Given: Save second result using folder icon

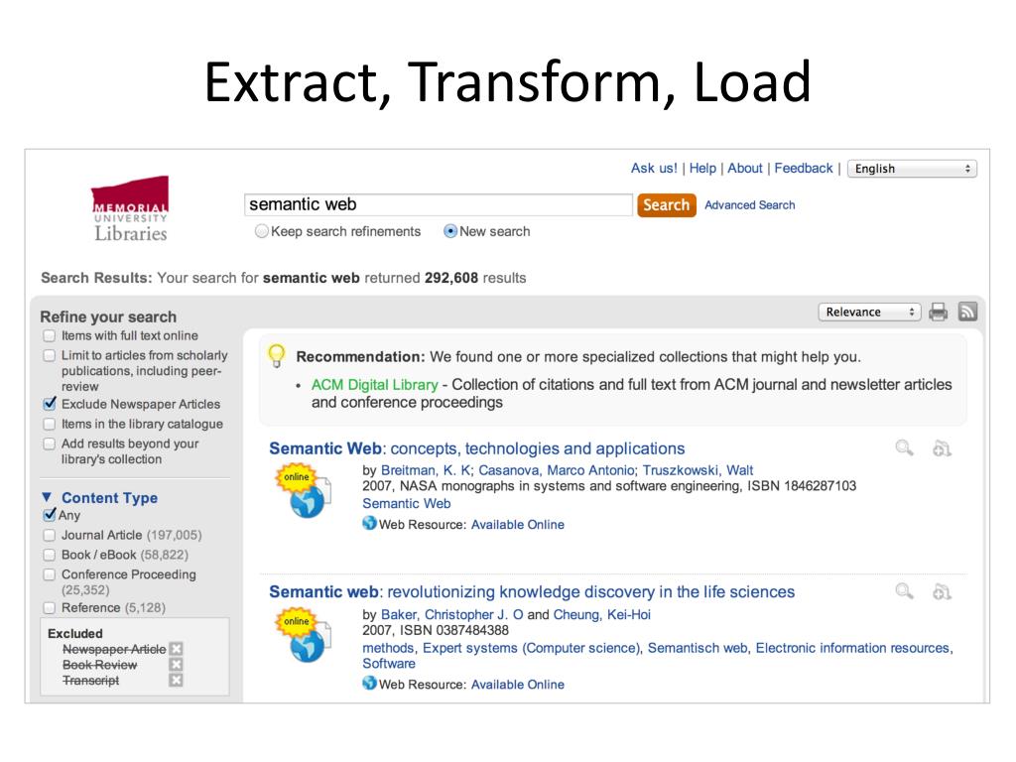Looking at the screenshot, I should point(942,591).
